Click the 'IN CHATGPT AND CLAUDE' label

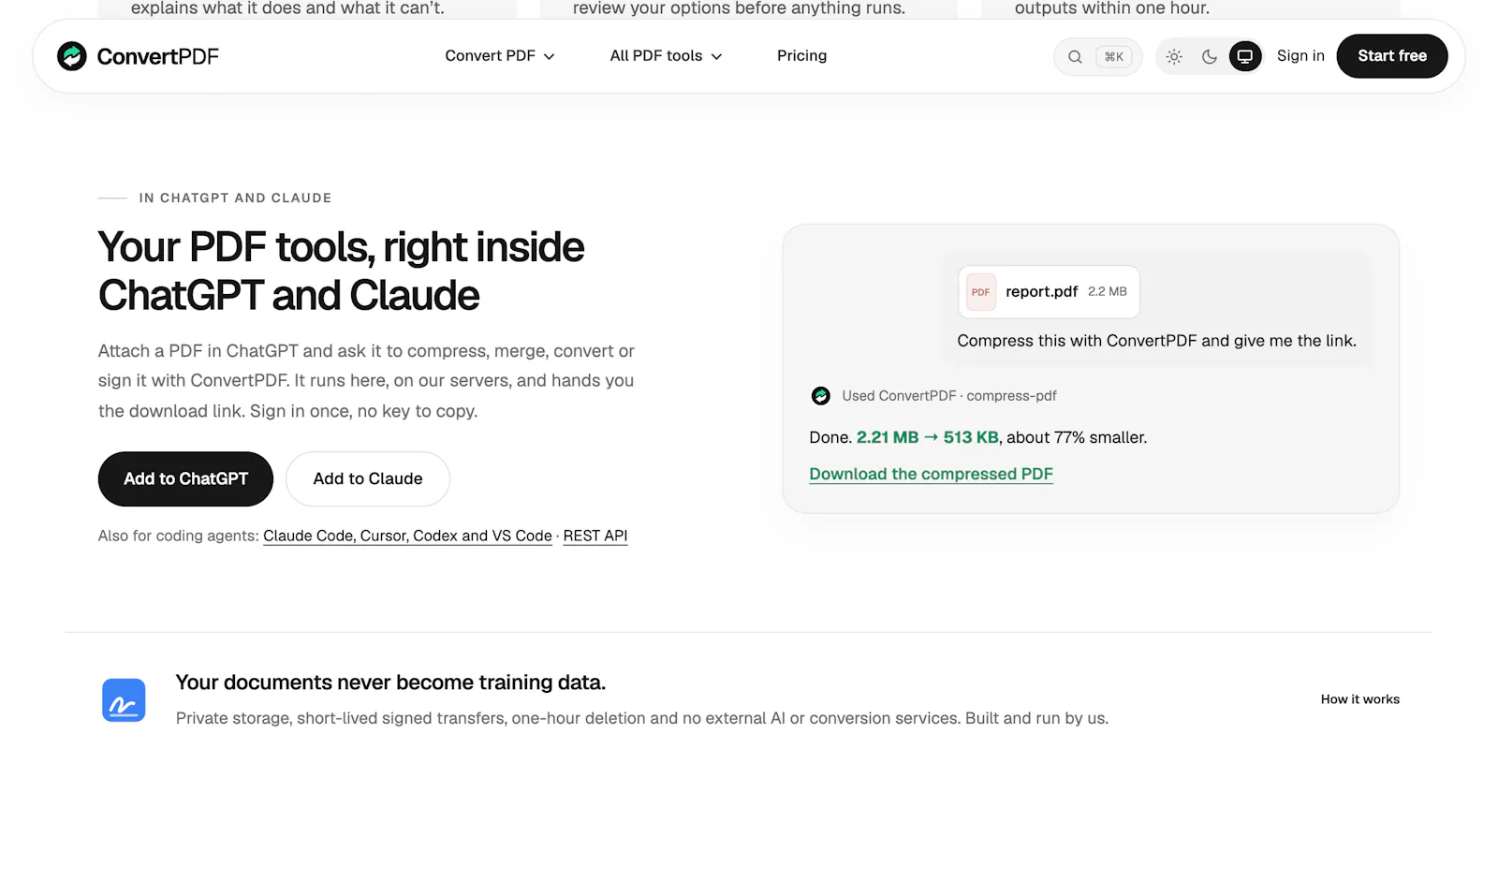[235, 198]
